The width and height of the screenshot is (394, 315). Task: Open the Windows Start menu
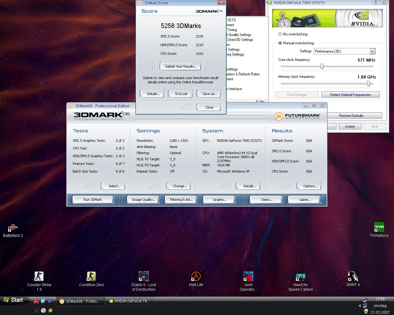(15, 300)
